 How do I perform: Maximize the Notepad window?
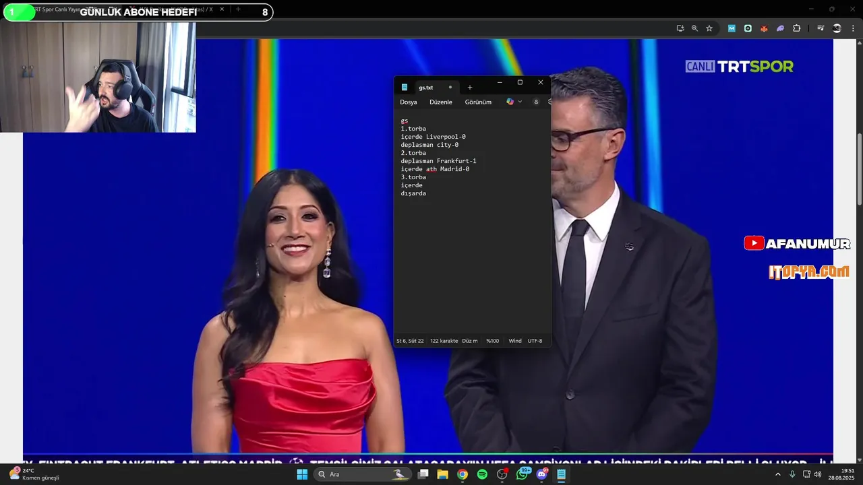coord(520,82)
